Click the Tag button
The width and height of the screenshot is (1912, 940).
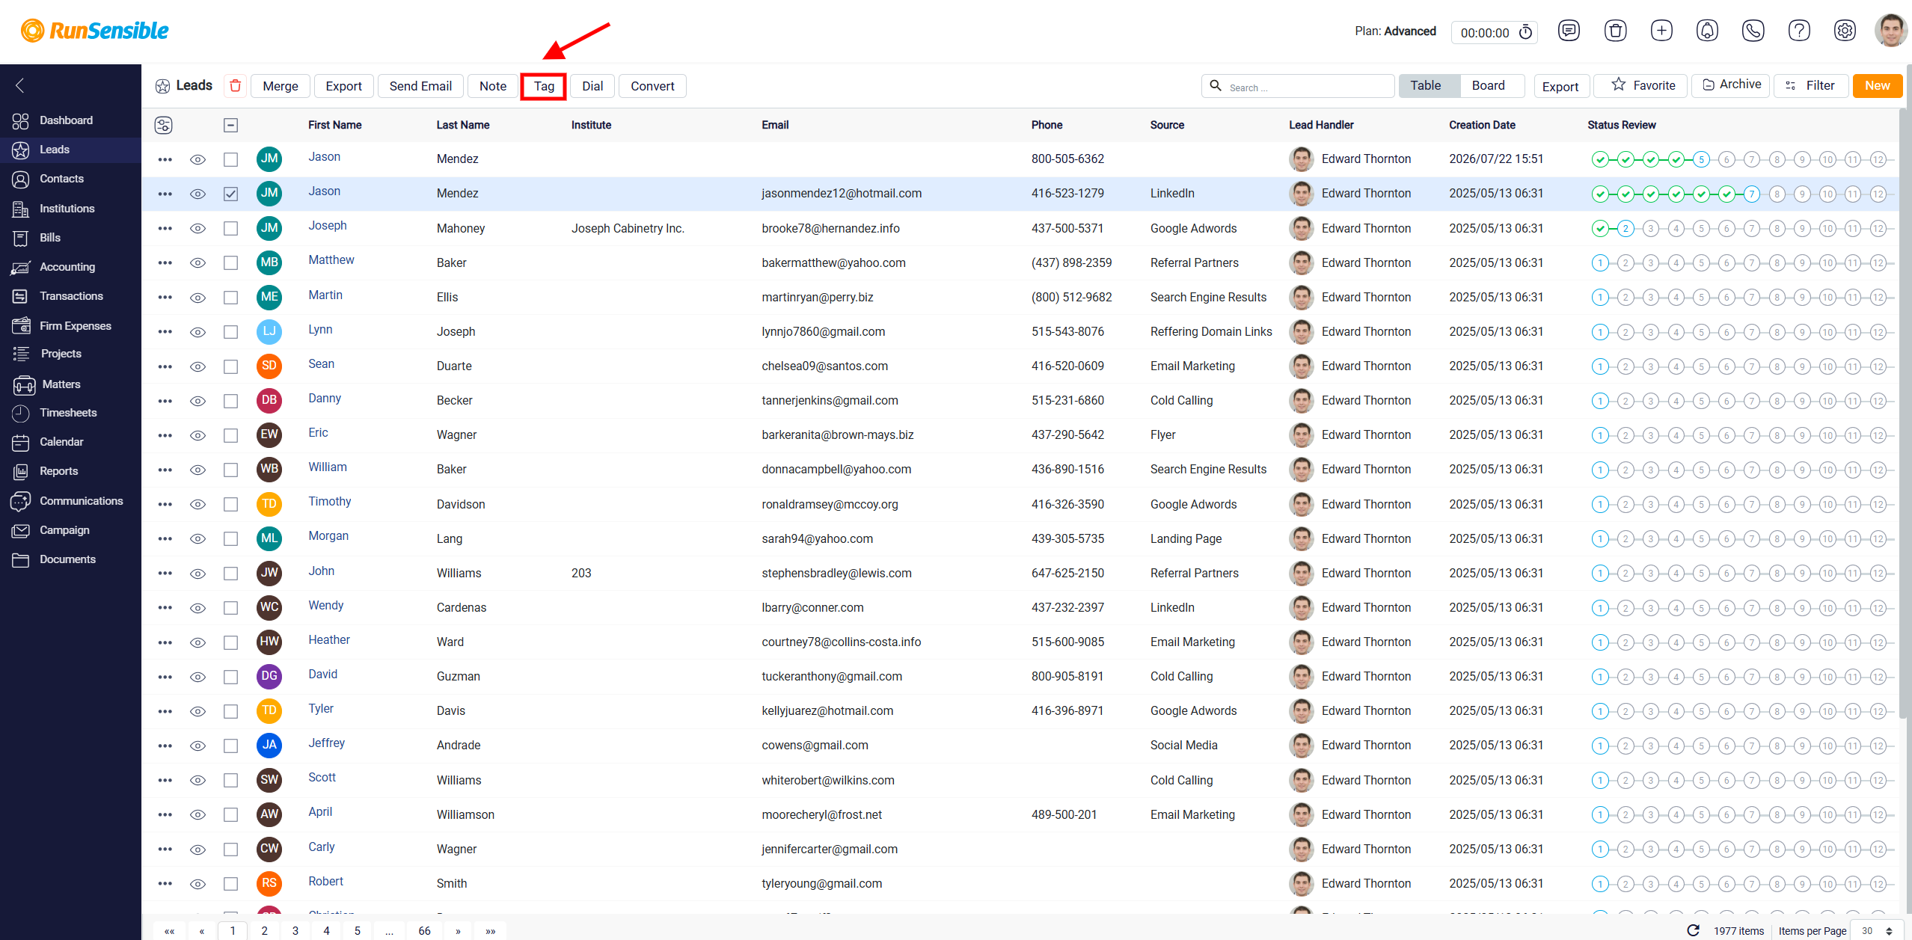click(544, 86)
